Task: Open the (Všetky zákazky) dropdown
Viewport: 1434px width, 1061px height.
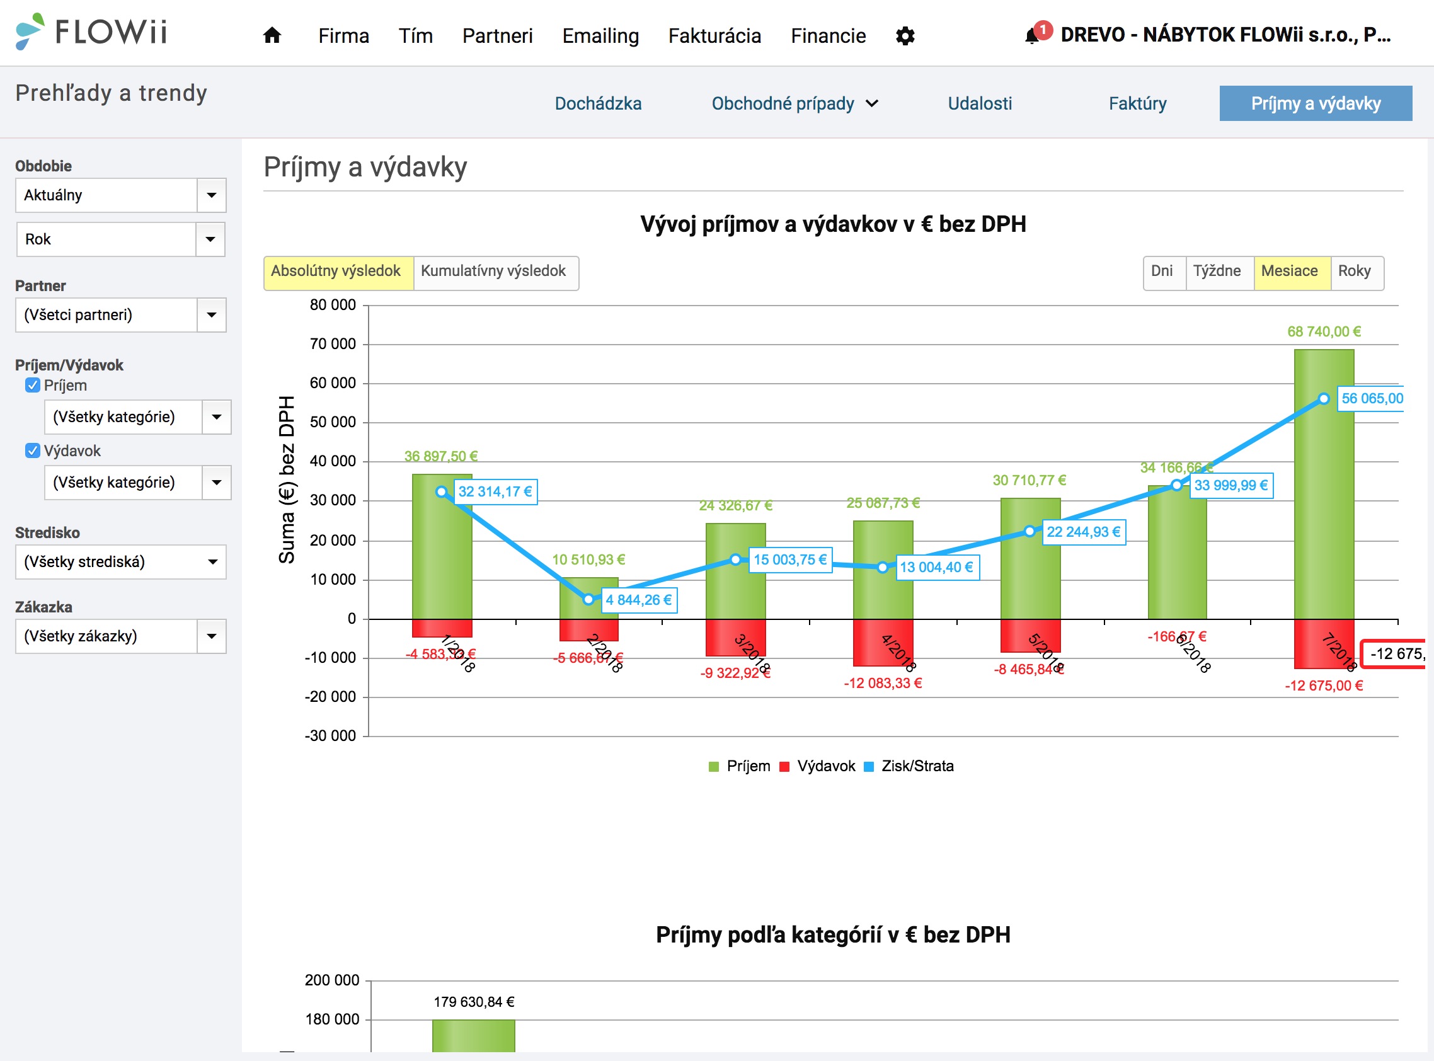Action: coord(121,636)
